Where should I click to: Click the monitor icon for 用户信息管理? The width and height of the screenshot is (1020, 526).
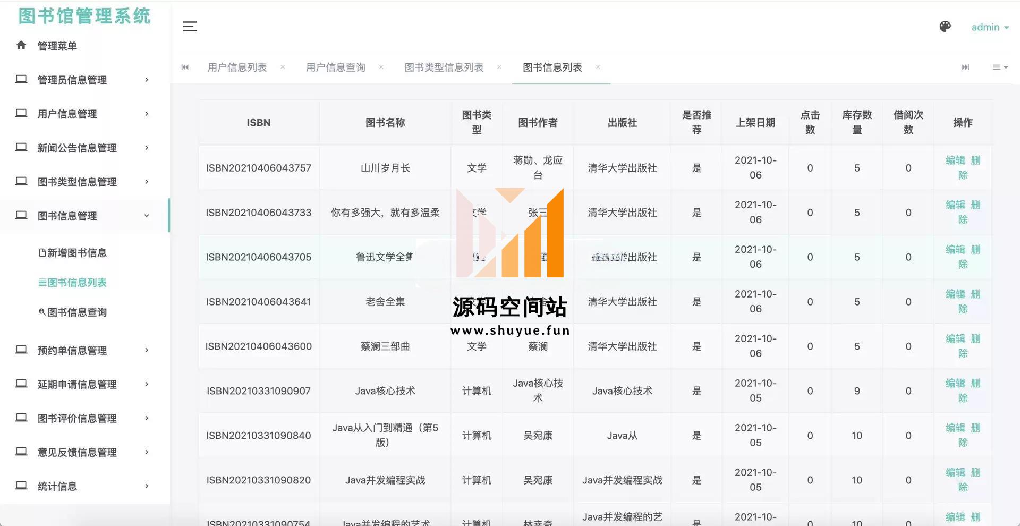[21, 113]
